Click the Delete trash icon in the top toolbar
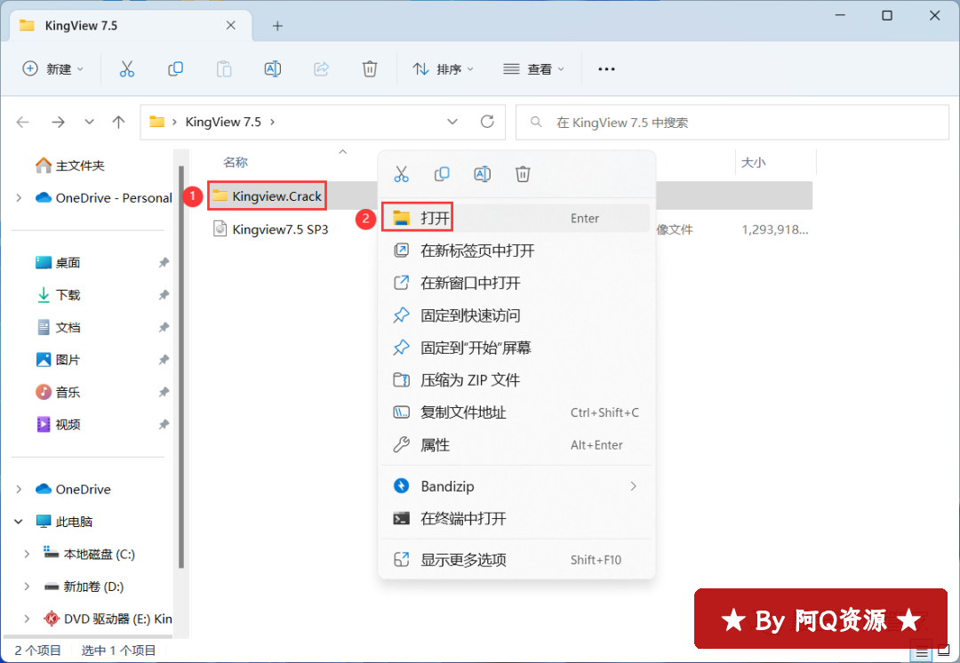 370,69
